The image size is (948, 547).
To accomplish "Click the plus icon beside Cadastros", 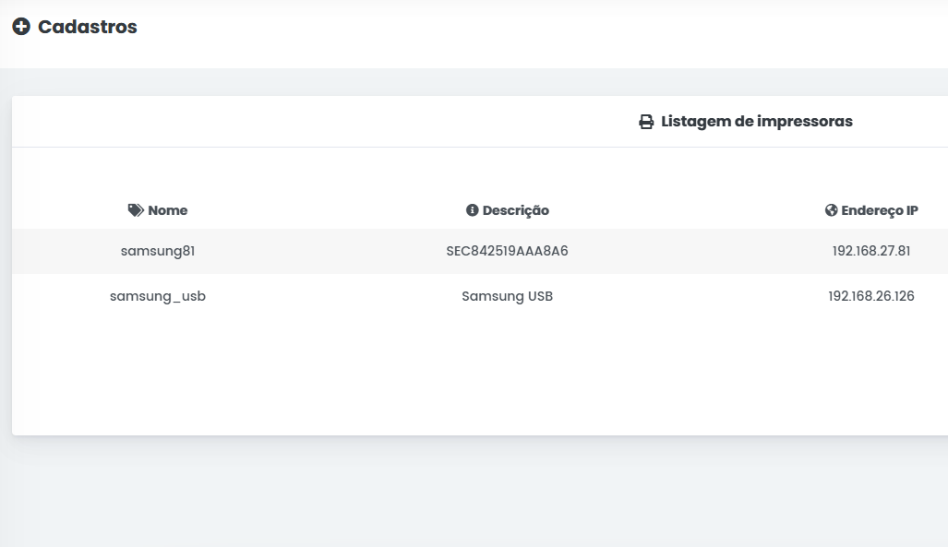I will [21, 27].
